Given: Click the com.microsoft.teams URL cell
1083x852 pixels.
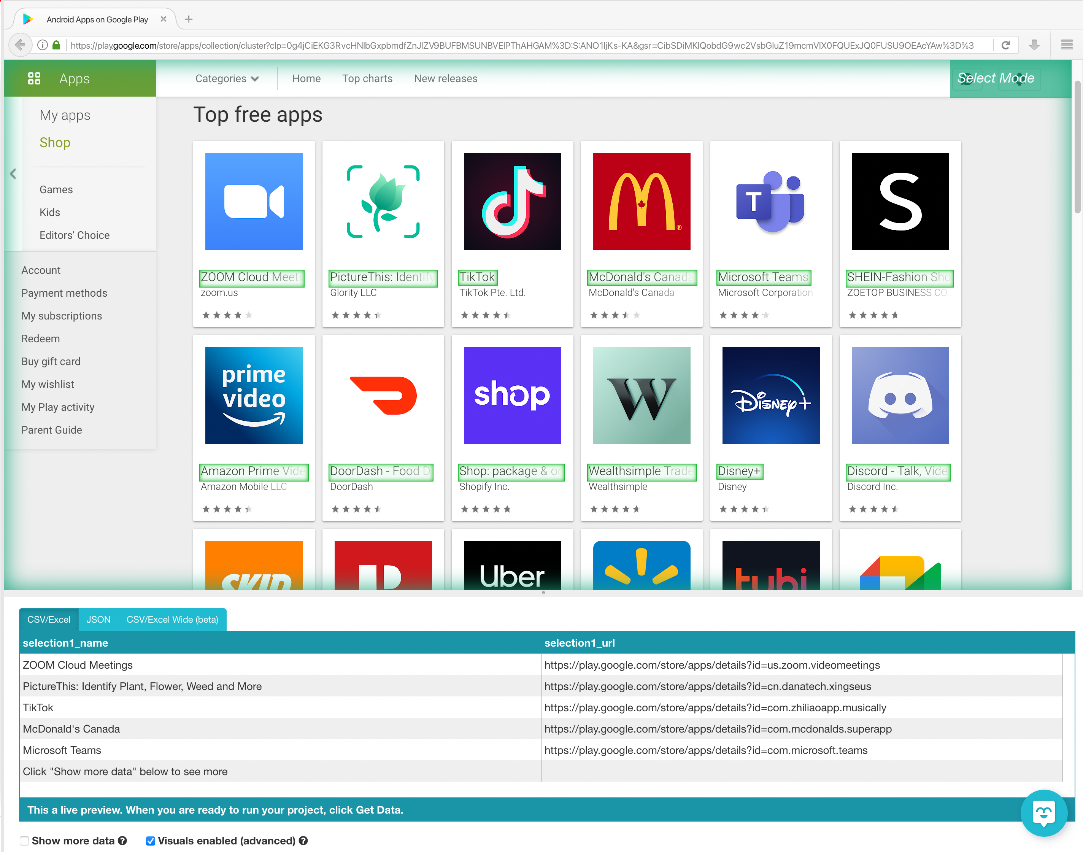Looking at the screenshot, I should 802,750.
